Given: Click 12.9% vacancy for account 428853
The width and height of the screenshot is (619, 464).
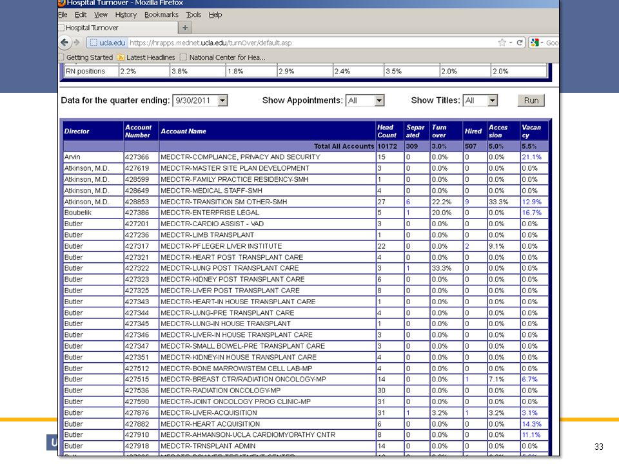Looking at the screenshot, I should tap(531, 202).
